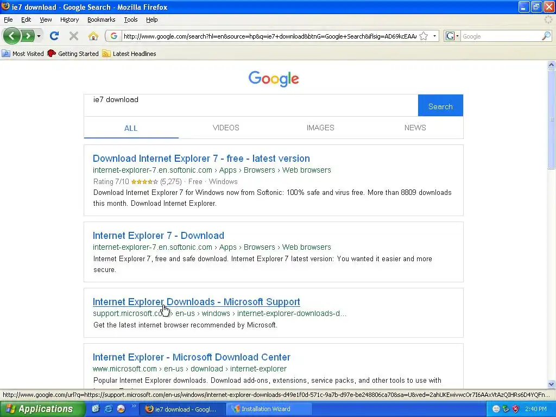Click the Firefox icon in the title bar
Viewport: 556px width, 417px height.
point(5,7)
